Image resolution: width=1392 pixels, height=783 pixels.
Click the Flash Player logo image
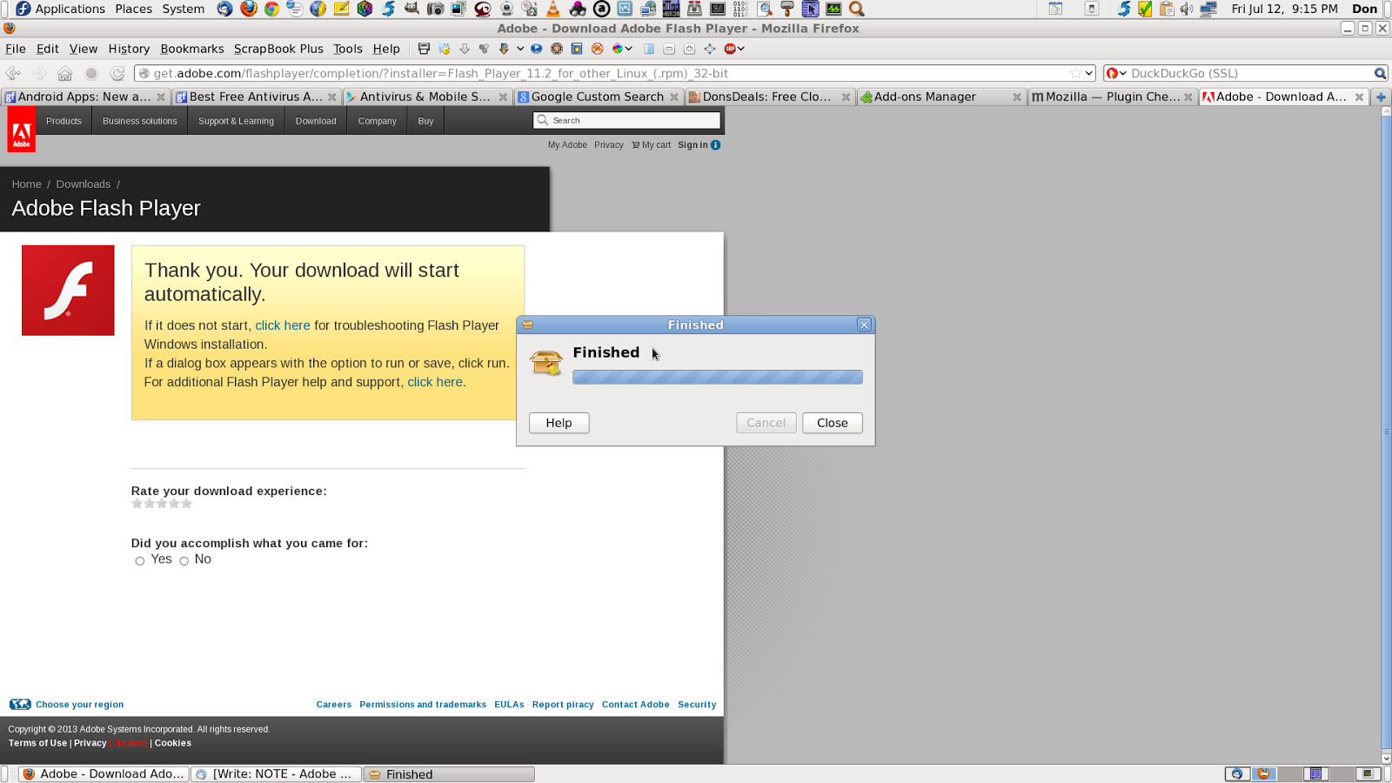click(68, 290)
